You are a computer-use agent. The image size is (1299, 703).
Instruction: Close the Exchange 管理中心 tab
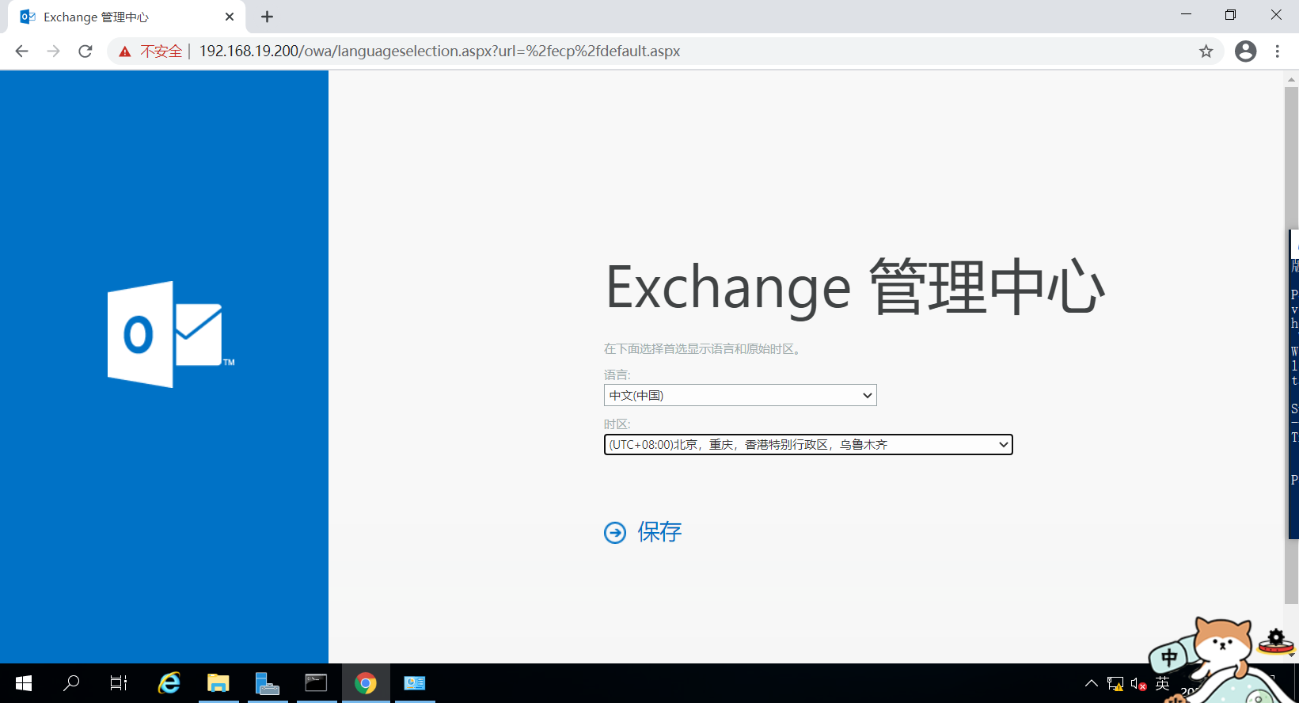click(230, 17)
